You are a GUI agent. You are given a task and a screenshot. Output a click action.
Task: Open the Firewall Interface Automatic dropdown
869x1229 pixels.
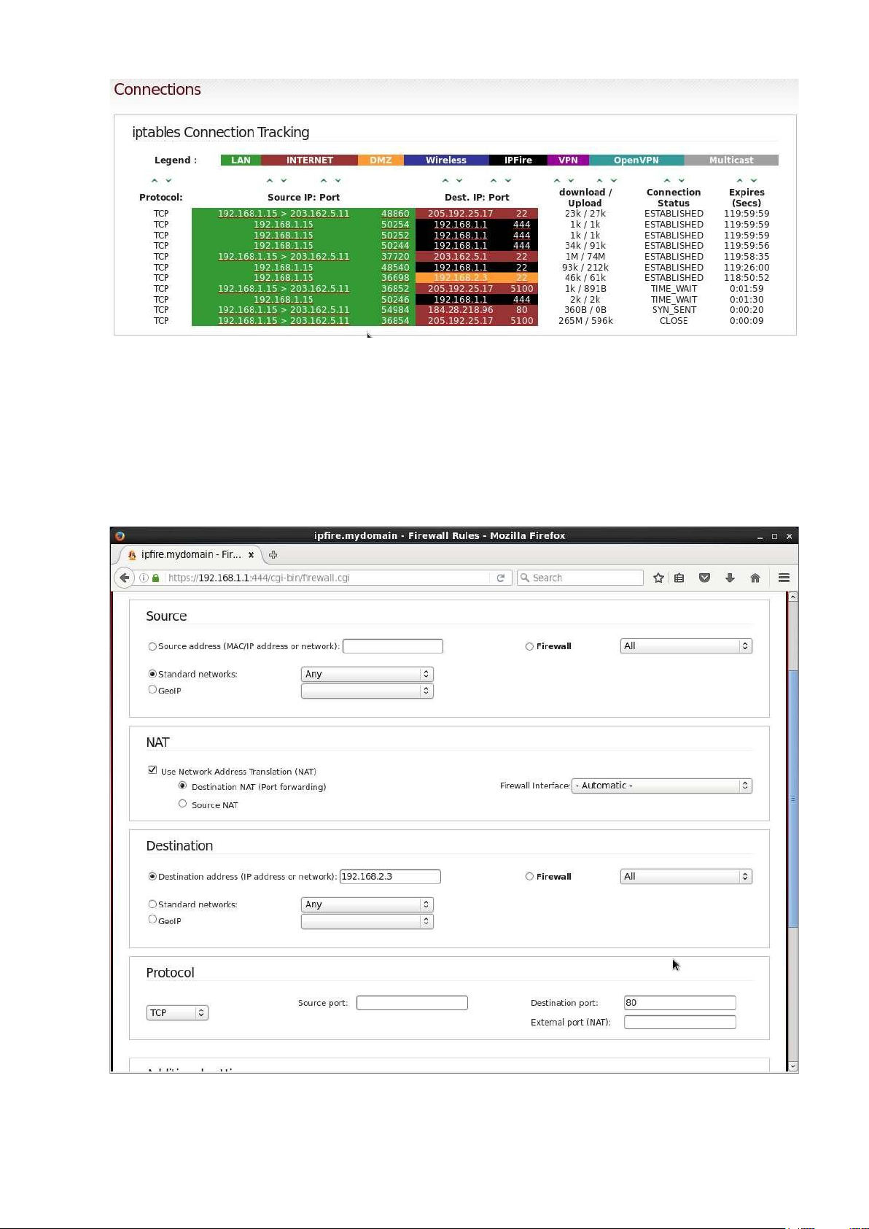661,786
